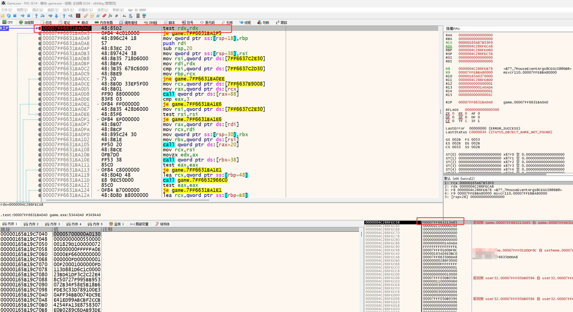Toggle the CF flag in registers
The width and height of the screenshot is (573, 312).
tap(448, 121)
